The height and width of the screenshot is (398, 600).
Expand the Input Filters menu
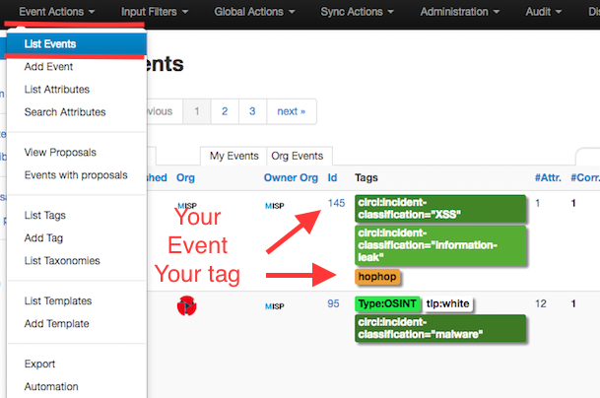(x=157, y=12)
